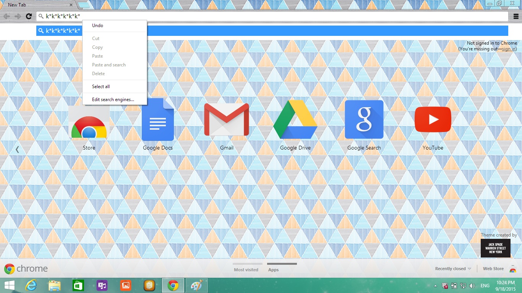This screenshot has width=522, height=293.
Task: Open the Web Store link
Action: [493, 269]
